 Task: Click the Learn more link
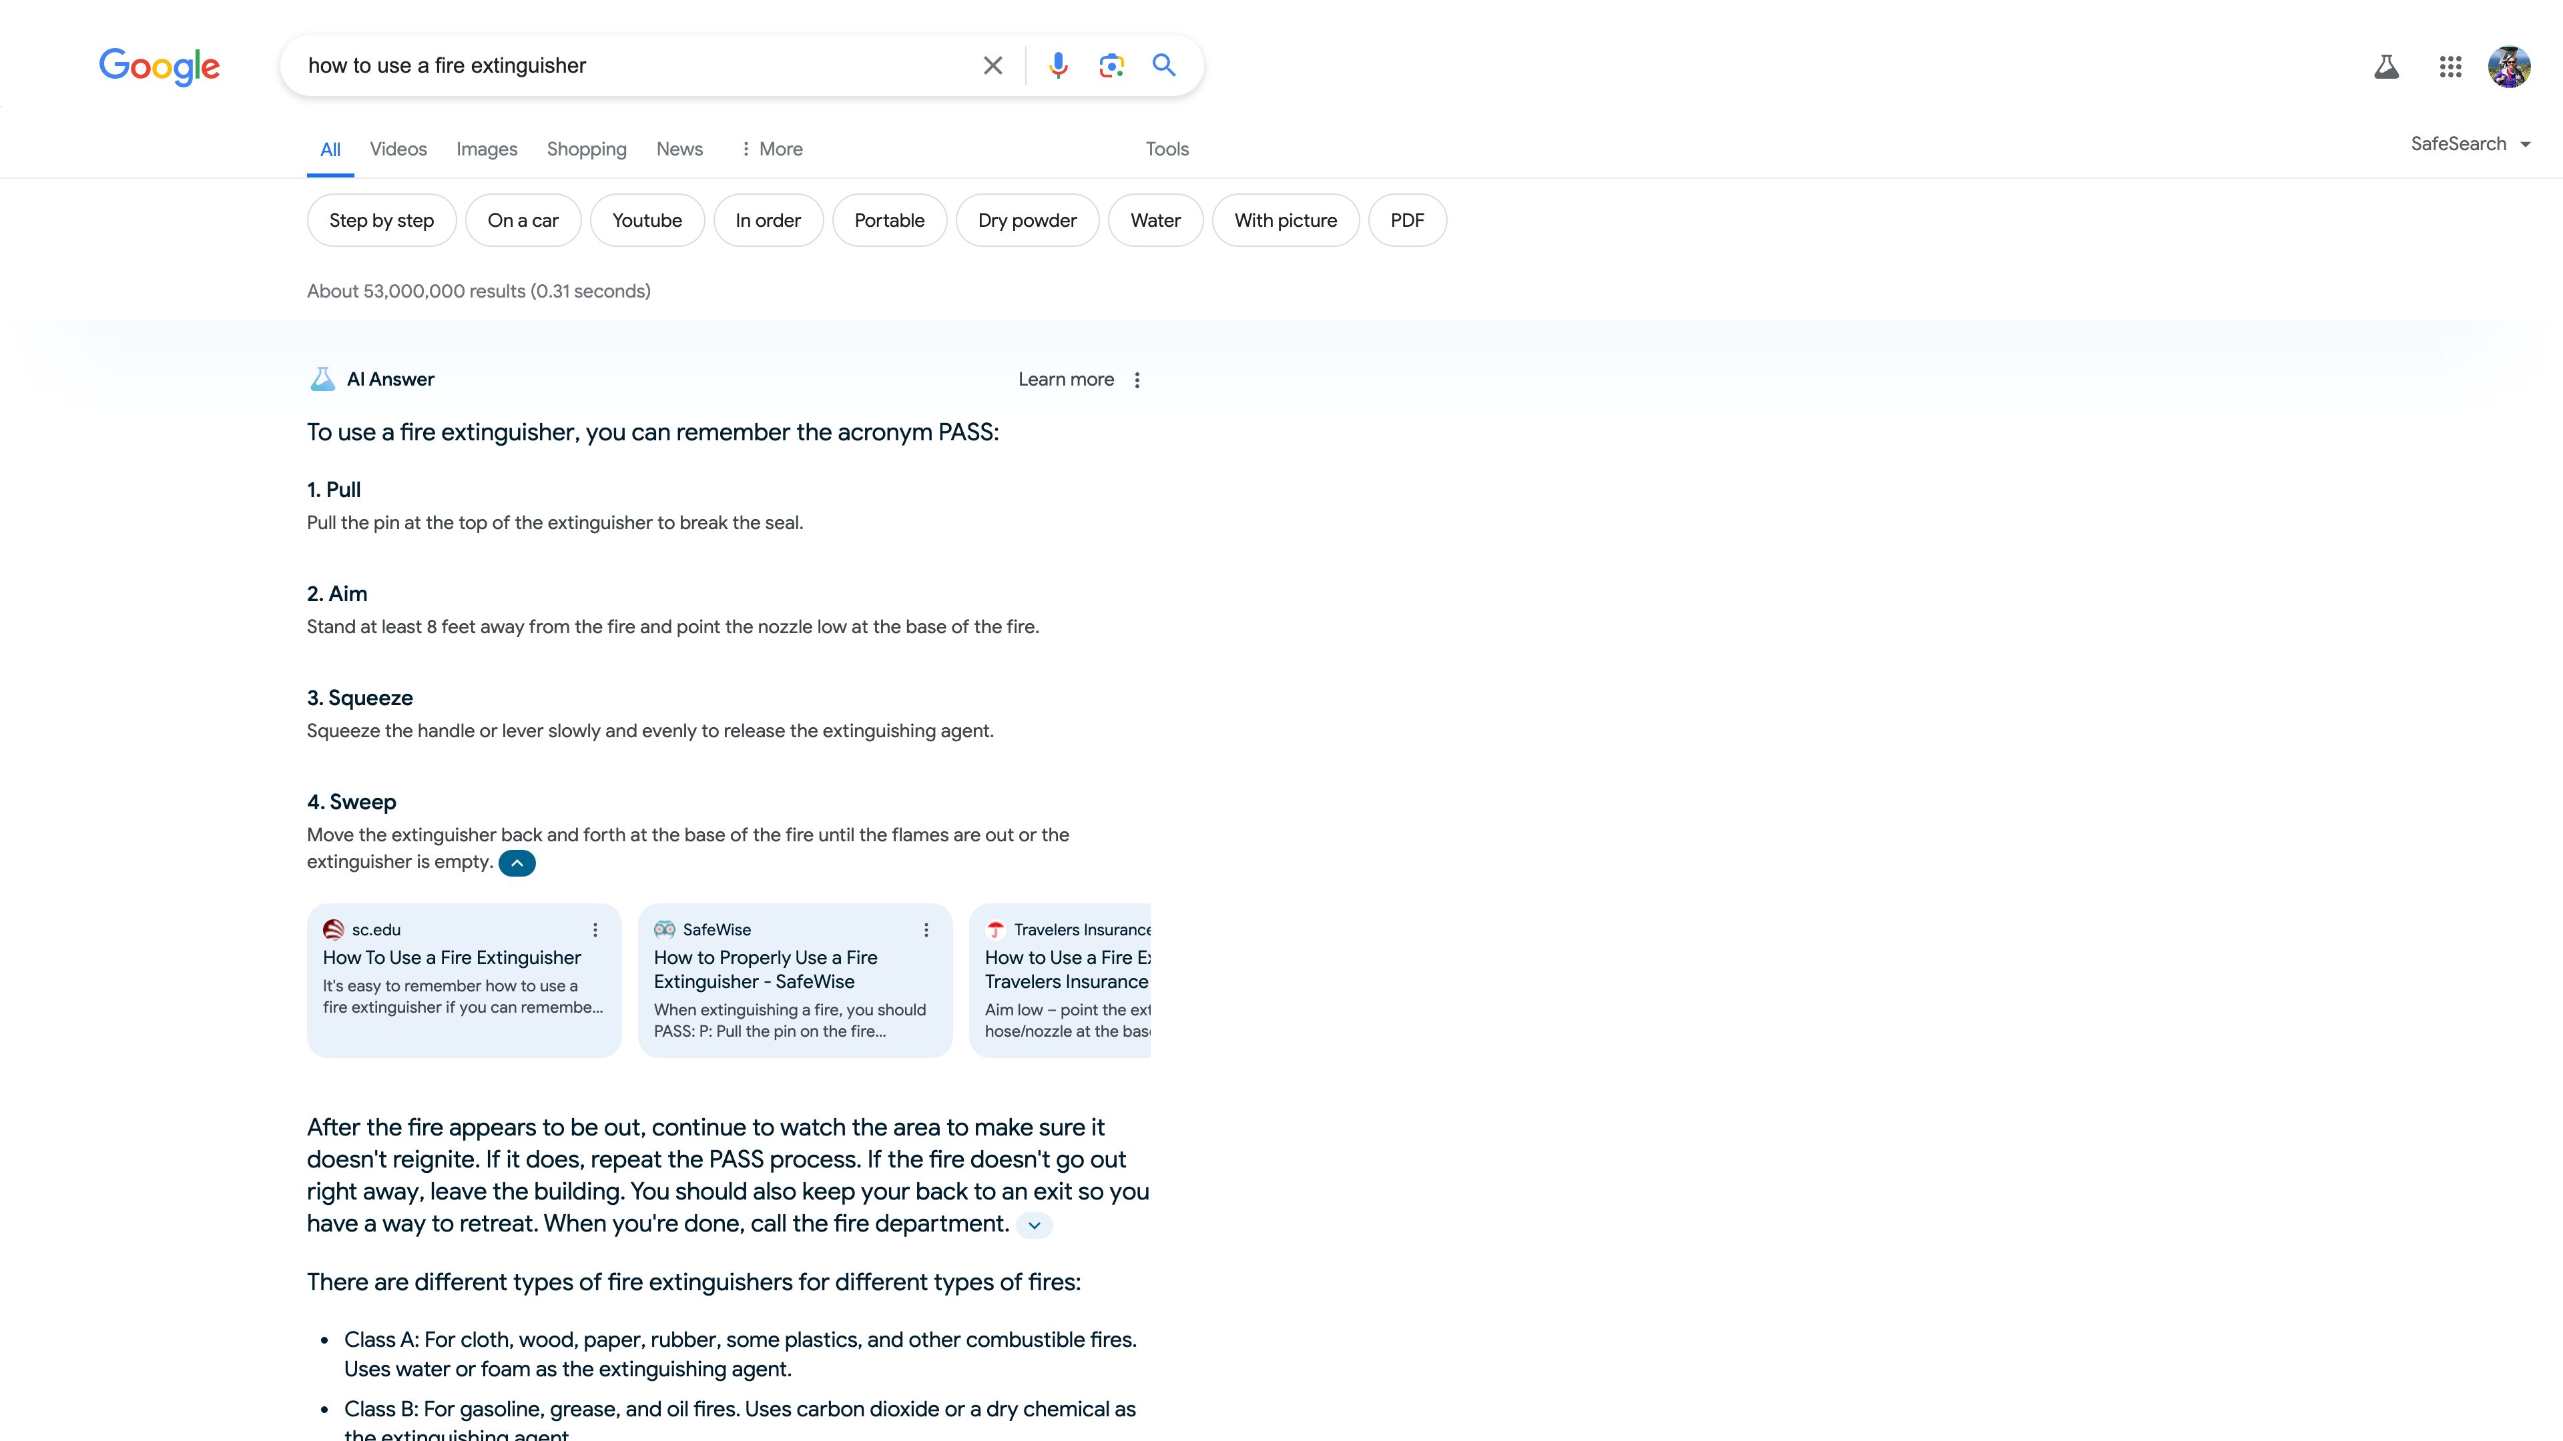(1066, 380)
